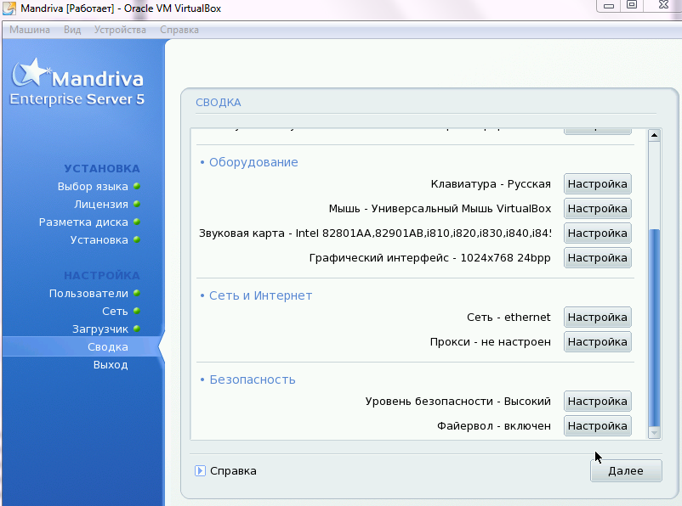Minimize the VirtualBox window
Viewport: 682px width, 506px height.
tap(609, 6)
